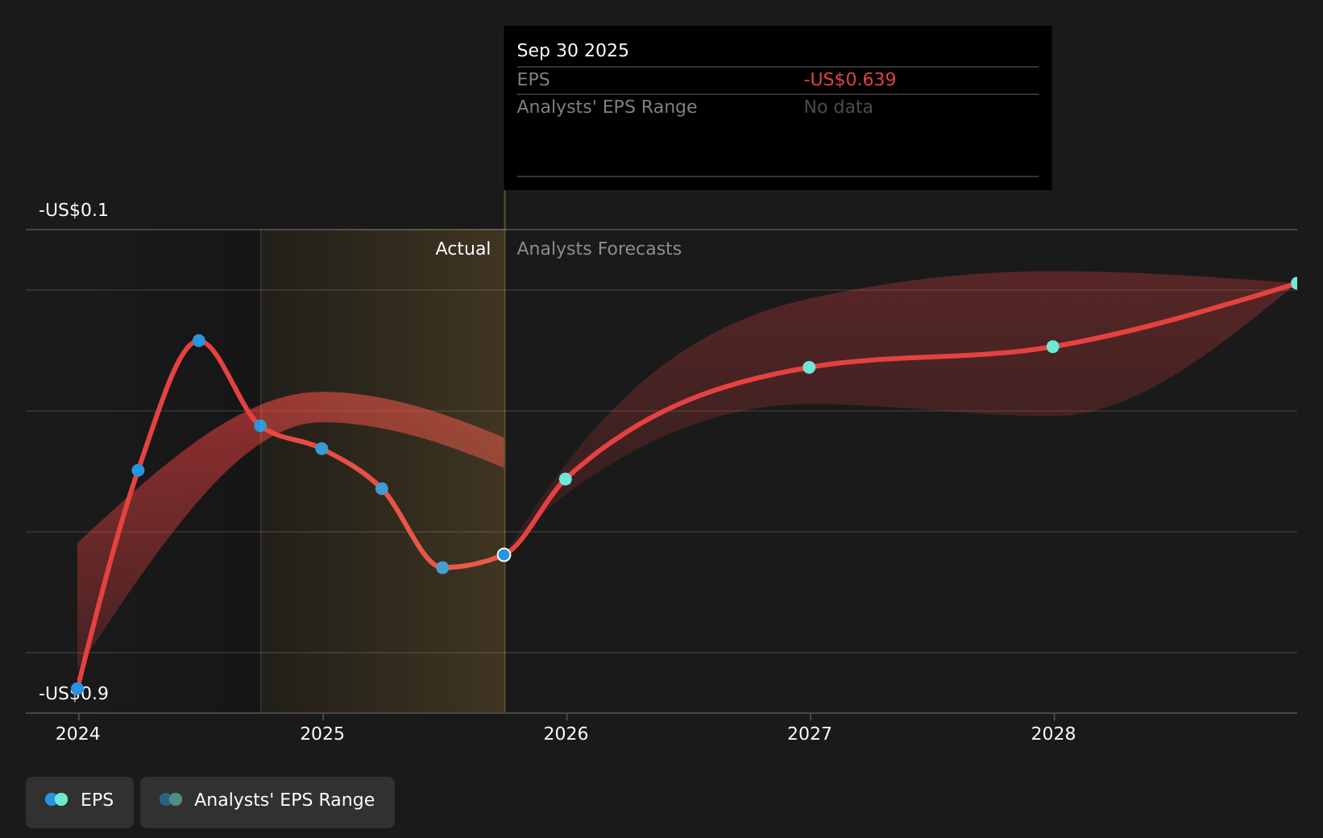This screenshot has height=838, width=1323.
Task: Click the lowest EPS point at the 2024 start
Action: pos(77,689)
